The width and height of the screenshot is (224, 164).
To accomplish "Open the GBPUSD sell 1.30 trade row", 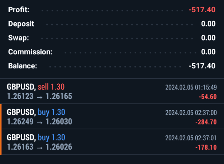I will click(x=112, y=91).
